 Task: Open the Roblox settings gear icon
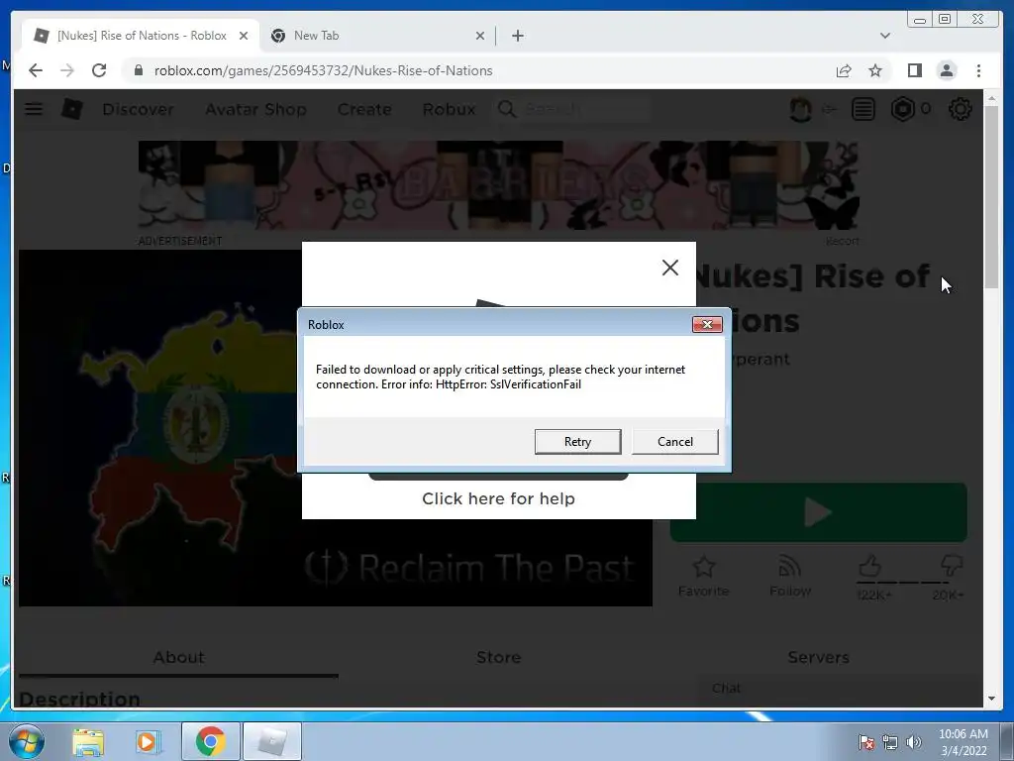pos(960,109)
